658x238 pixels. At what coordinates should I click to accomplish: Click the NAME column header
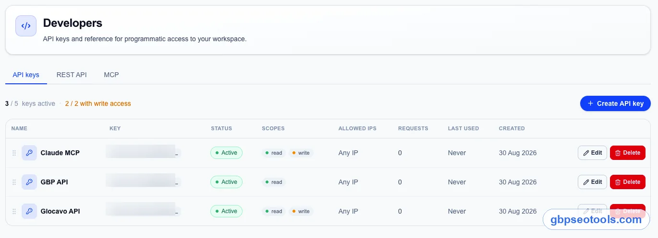coord(19,128)
